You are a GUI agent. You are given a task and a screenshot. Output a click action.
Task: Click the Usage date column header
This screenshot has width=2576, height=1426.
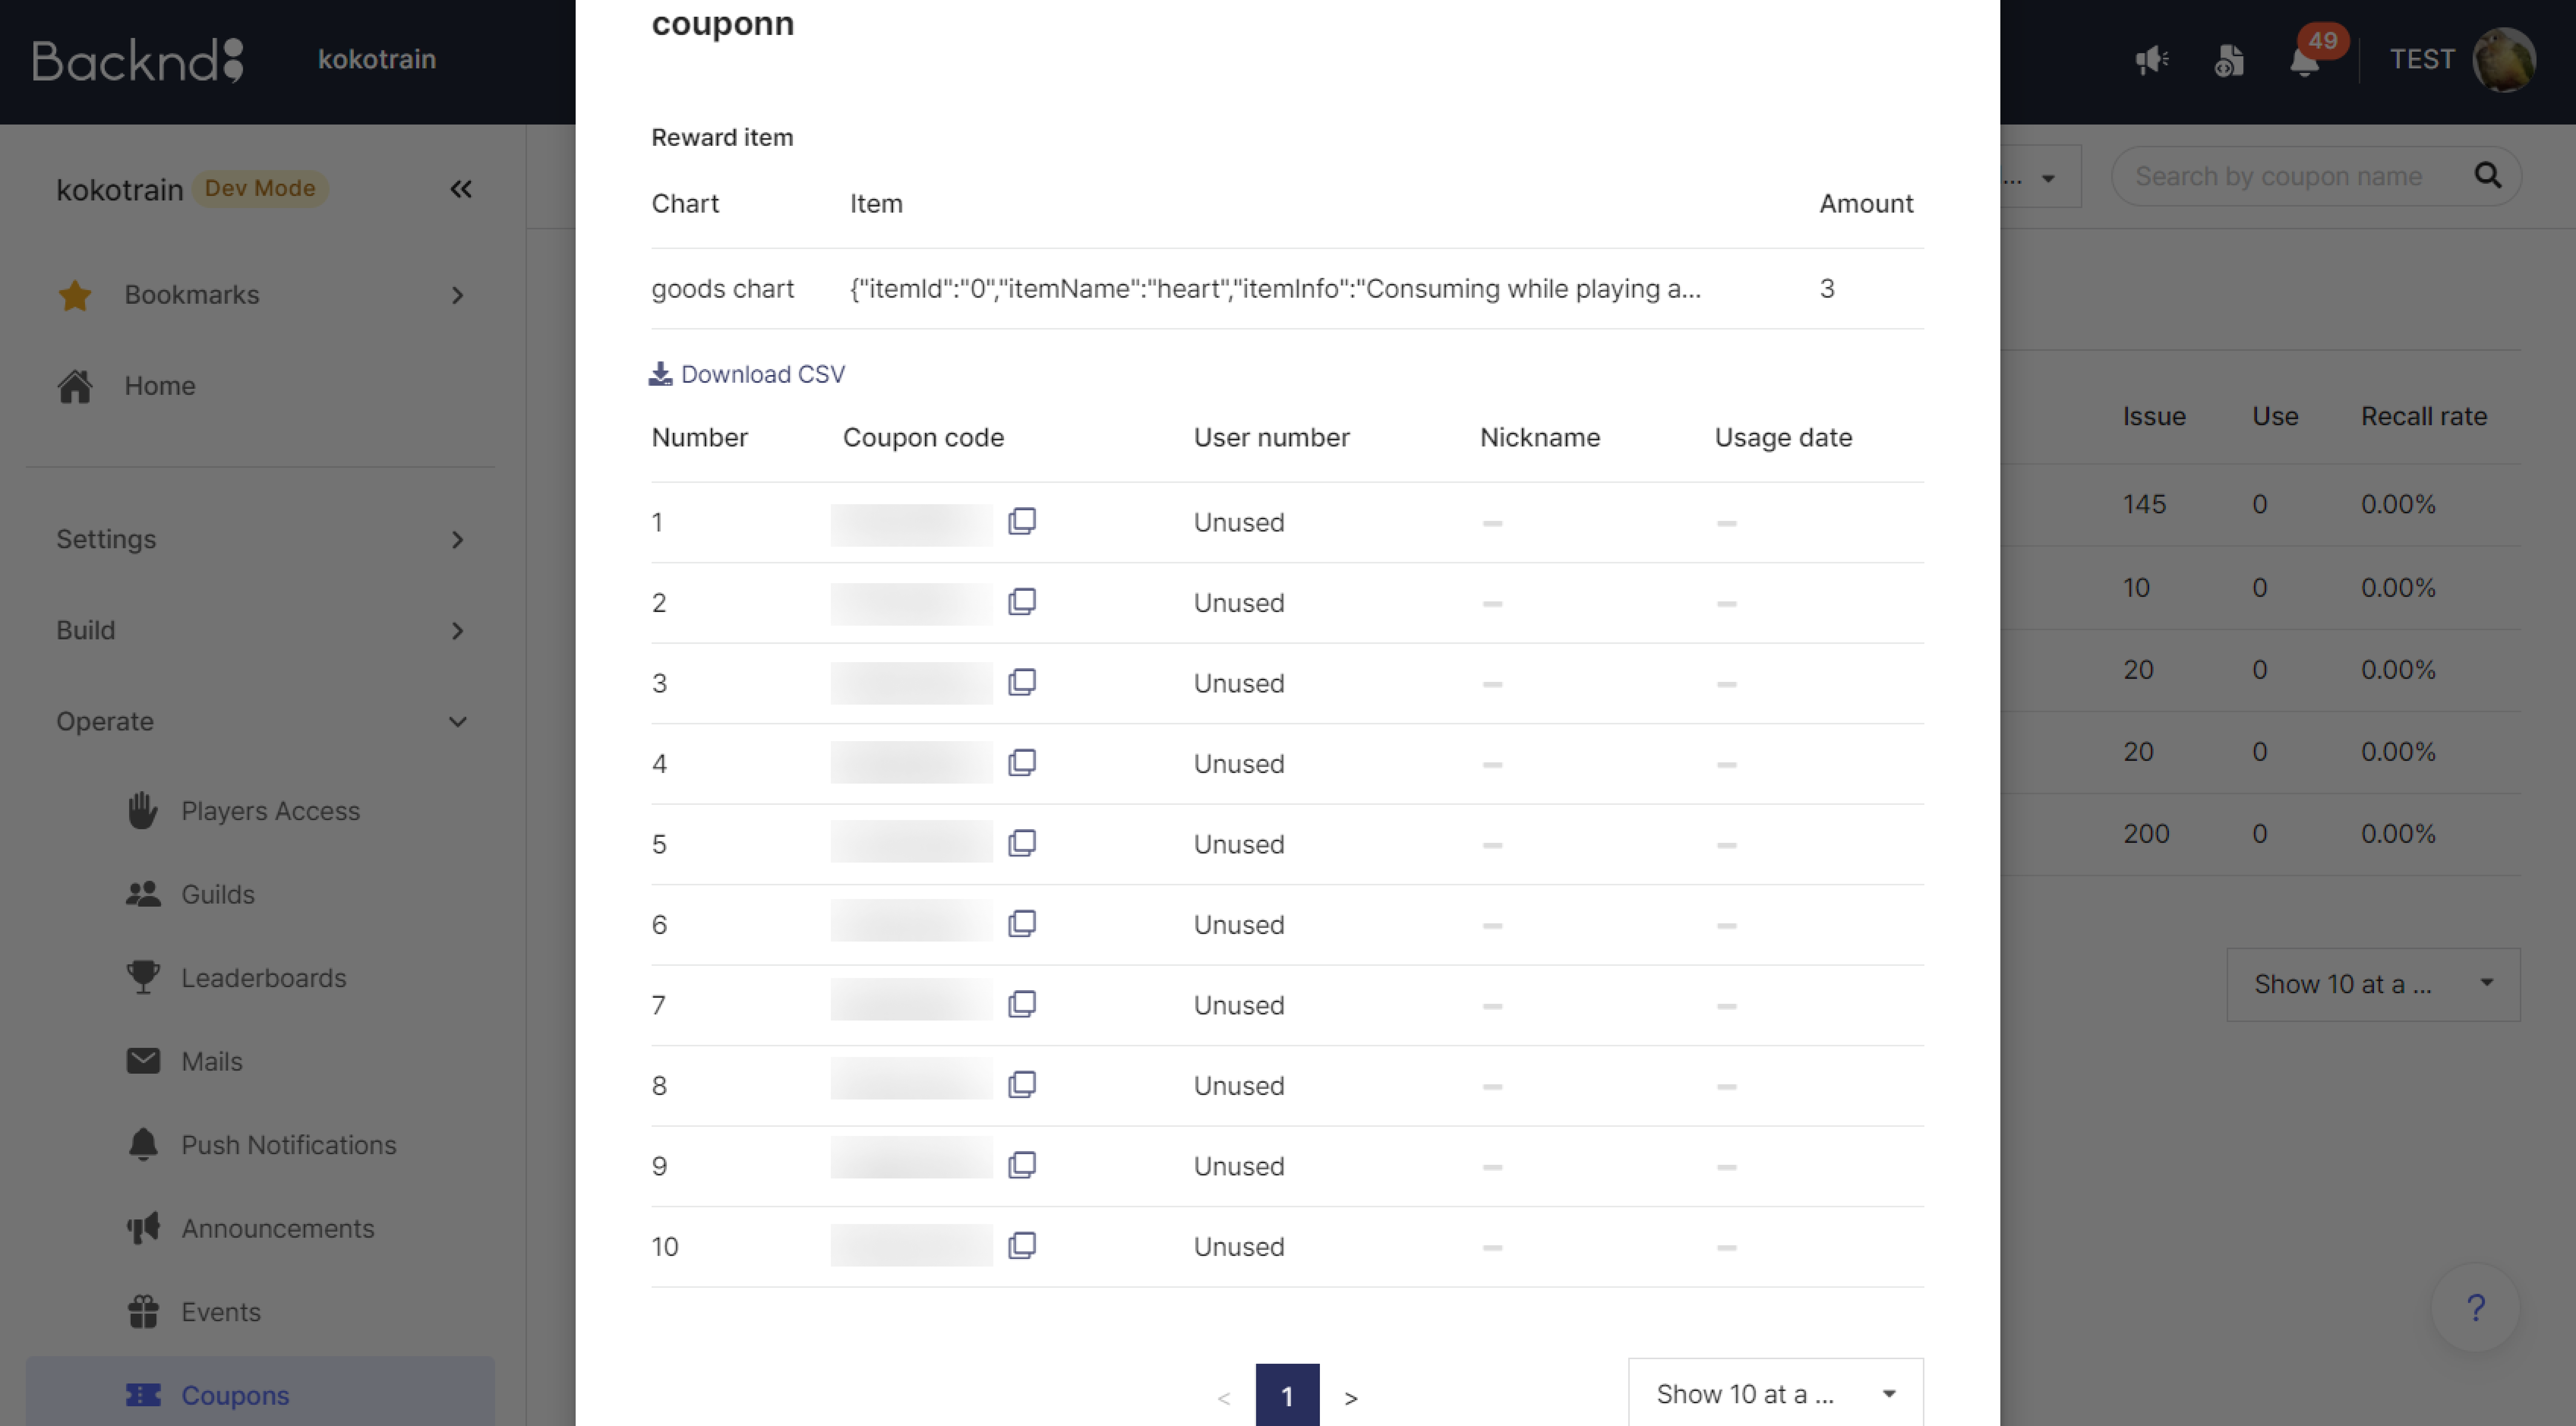1783,438
